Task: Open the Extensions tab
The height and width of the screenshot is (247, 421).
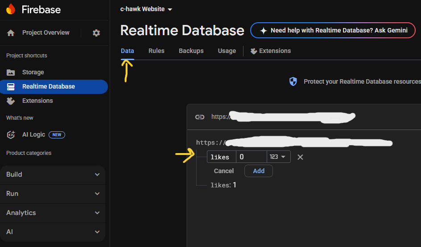Action: tap(271, 51)
